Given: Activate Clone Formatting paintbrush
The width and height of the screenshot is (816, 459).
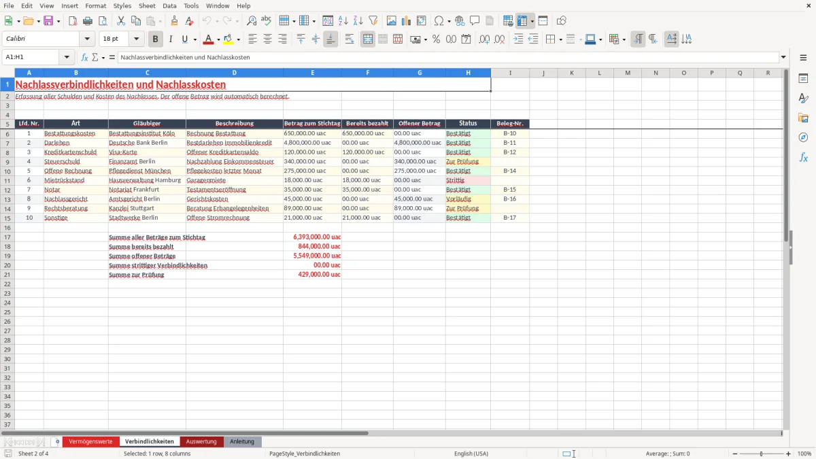Looking at the screenshot, I should pyautogui.click(x=175, y=21).
